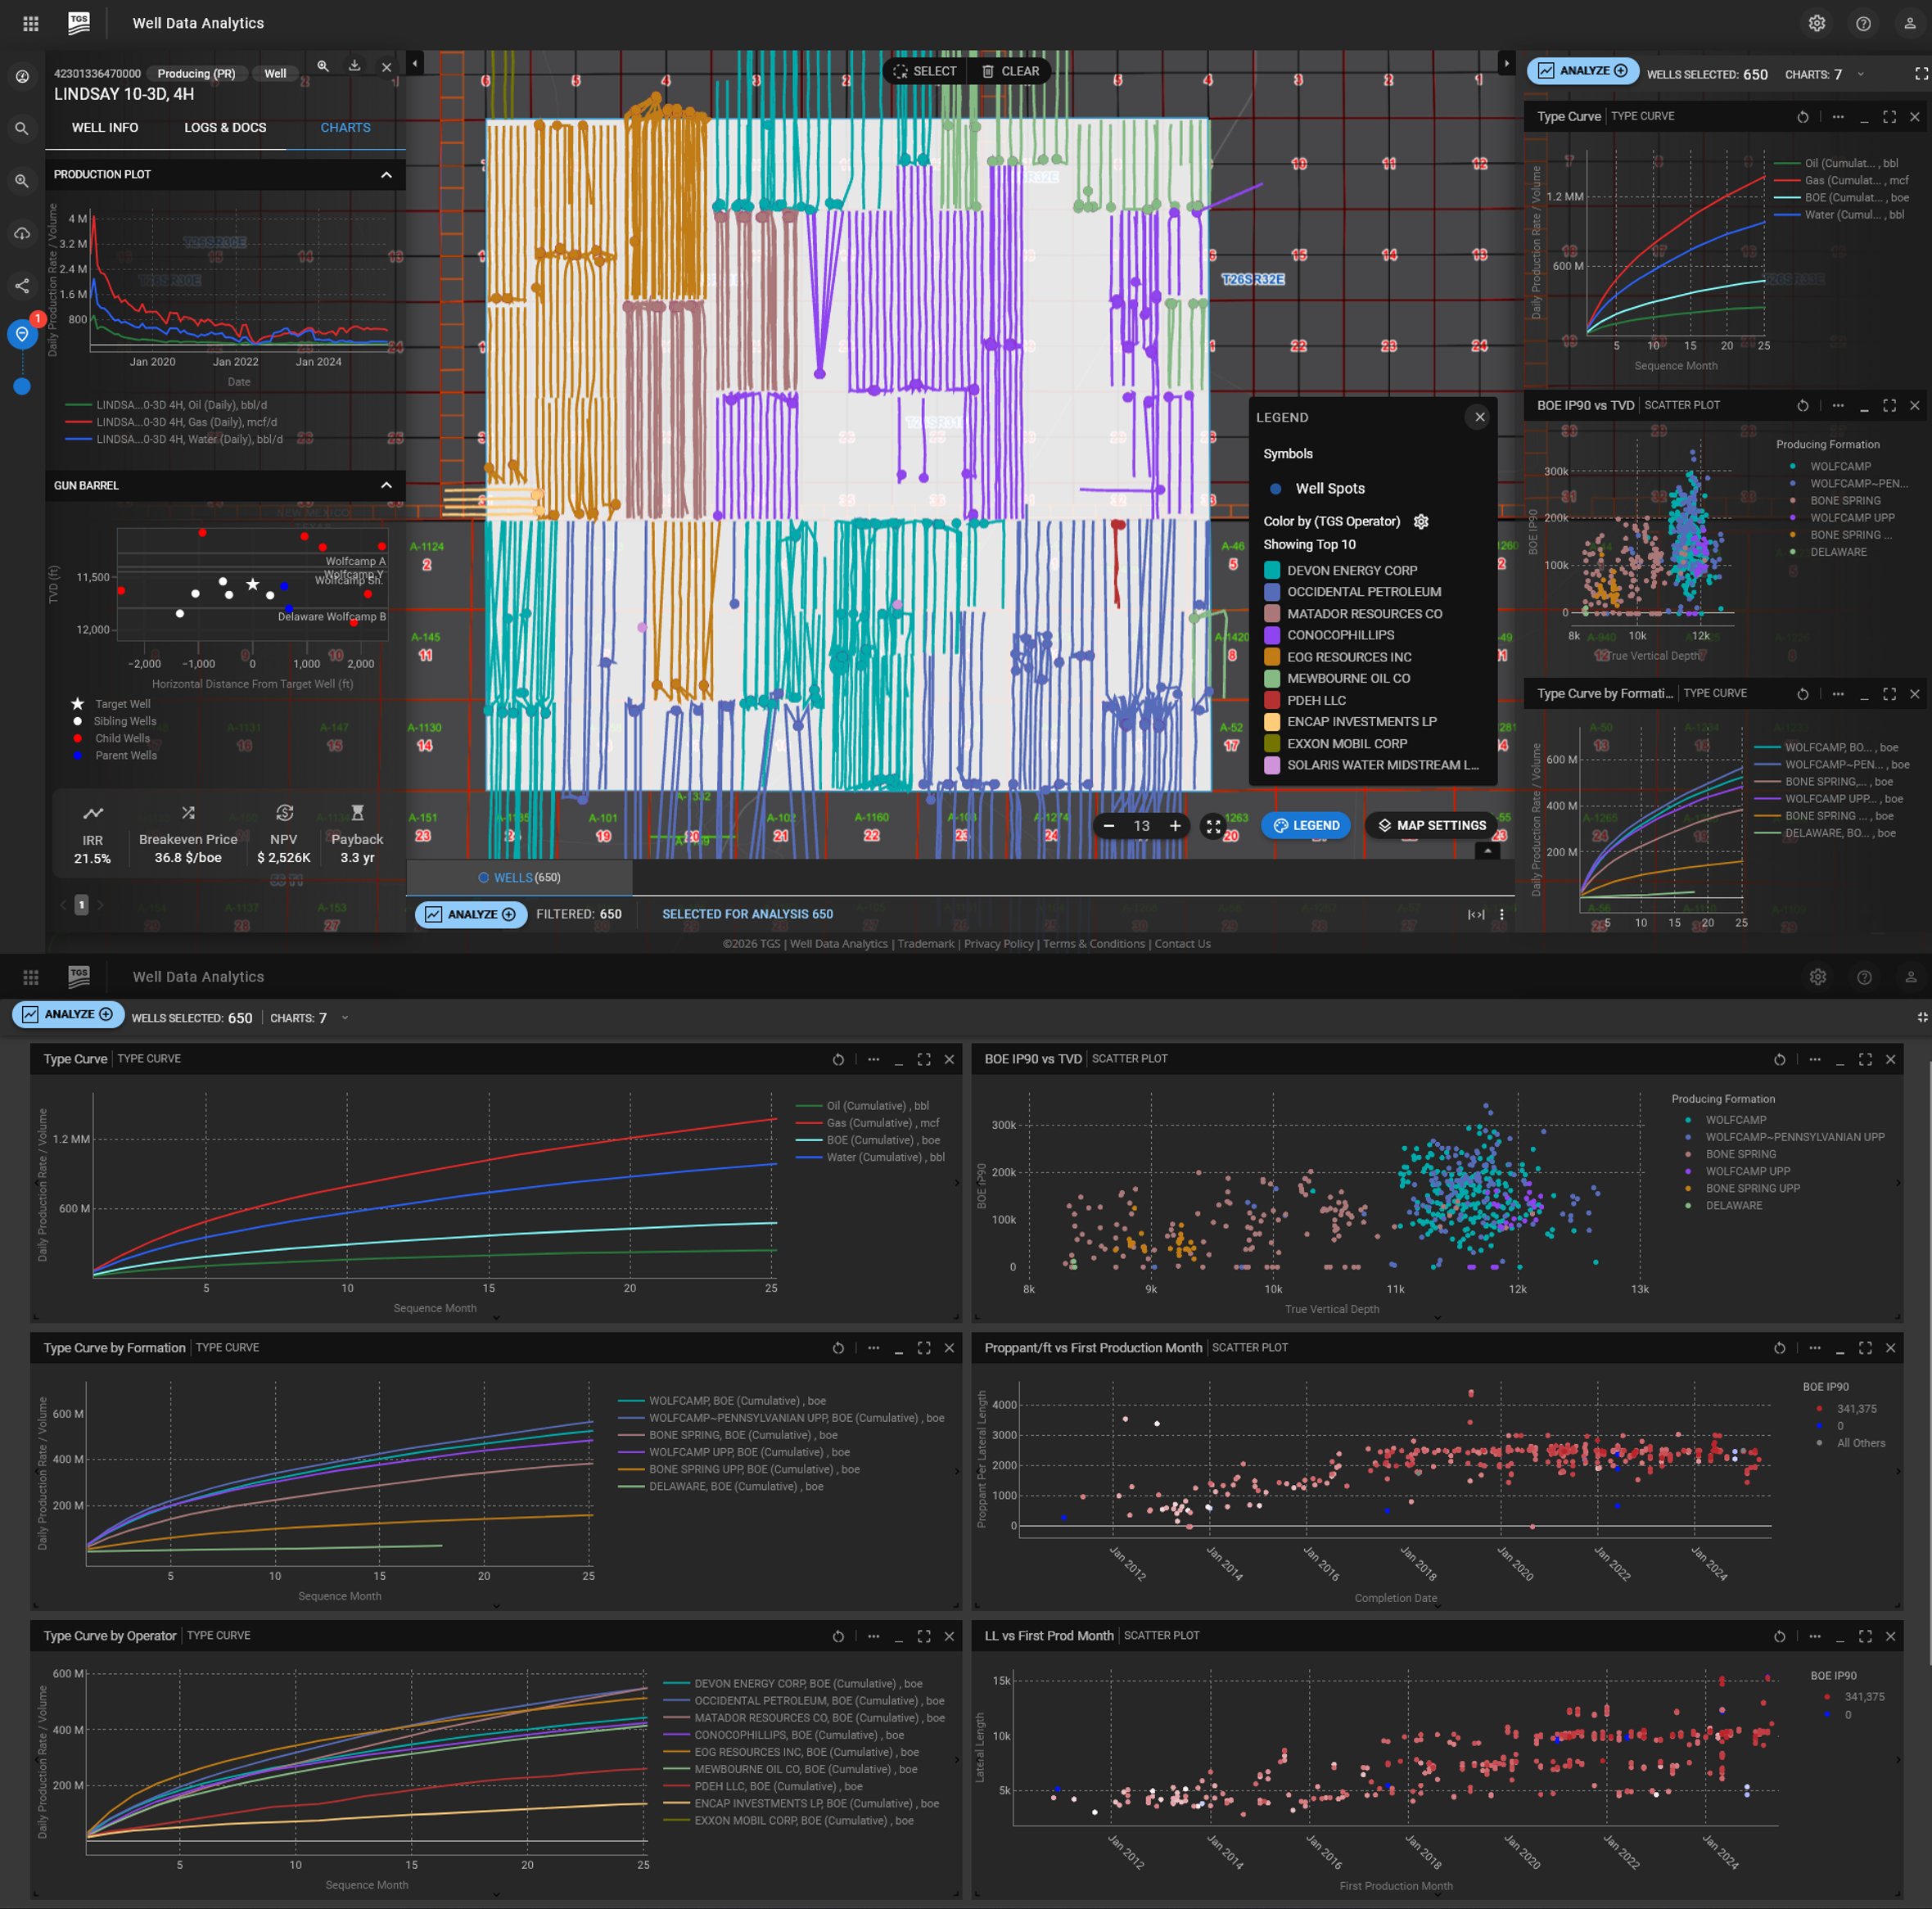Click the MAP SETTINGS button
The width and height of the screenshot is (1932, 1909).
1431,826
